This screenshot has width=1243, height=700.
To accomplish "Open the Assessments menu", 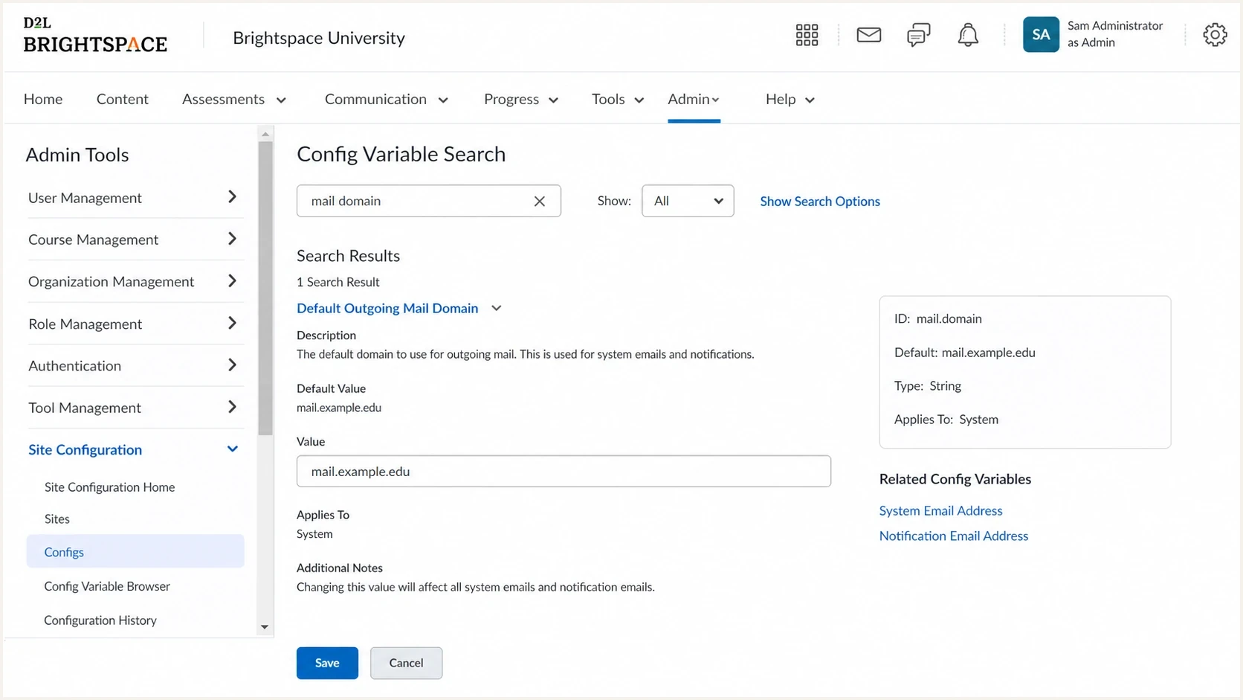I will [x=234, y=99].
